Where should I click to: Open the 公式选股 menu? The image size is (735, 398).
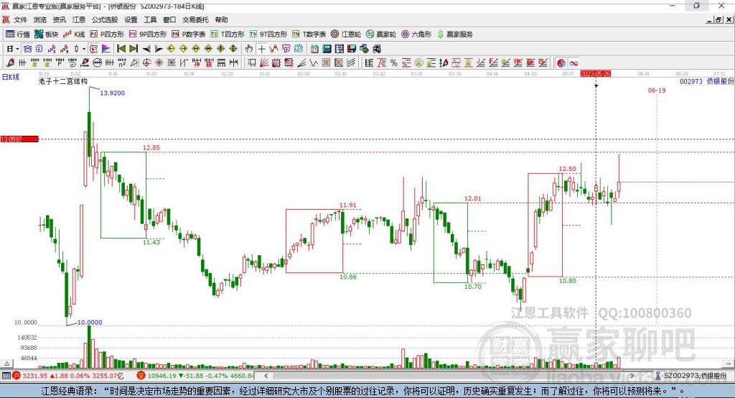[105, 19]
